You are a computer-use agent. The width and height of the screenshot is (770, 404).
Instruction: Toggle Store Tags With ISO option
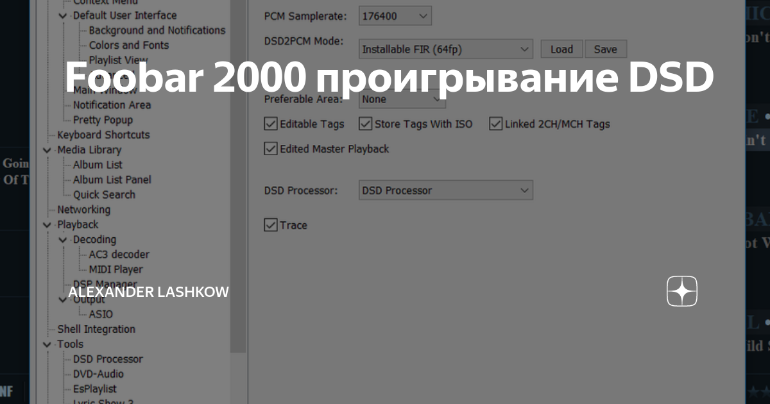pyautogui.click(x=366, y=124)
